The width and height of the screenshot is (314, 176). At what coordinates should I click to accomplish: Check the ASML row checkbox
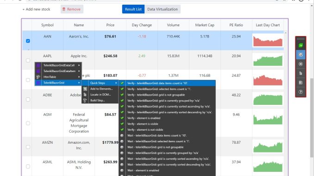28,166
